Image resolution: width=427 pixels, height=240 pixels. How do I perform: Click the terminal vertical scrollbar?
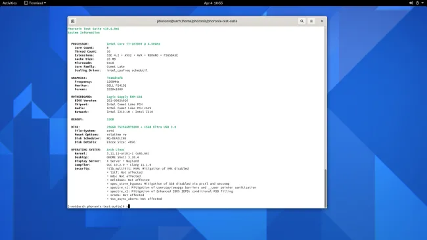[x=325, y=188]
